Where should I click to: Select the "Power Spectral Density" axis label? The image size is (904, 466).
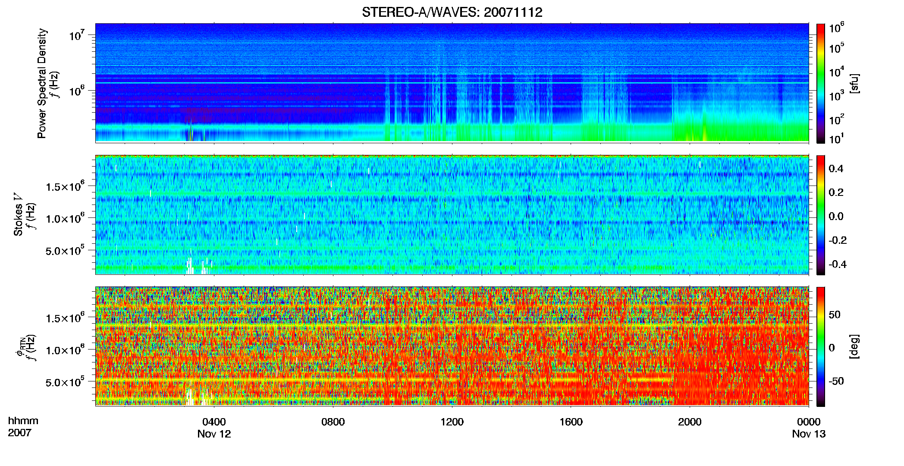click(42, 83)
